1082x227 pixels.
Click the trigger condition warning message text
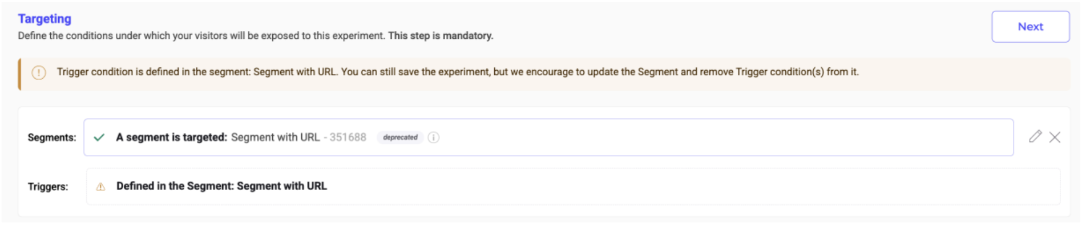tap(458, 72)
